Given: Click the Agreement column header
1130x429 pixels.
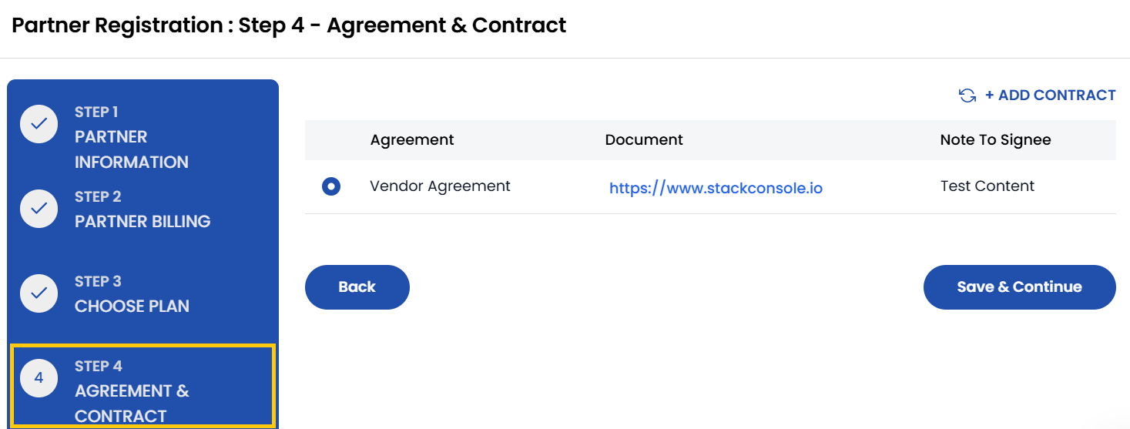Looking at the screenshot, I should [412, 140].
